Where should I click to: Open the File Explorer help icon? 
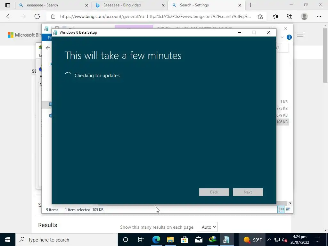pos(289,37)
